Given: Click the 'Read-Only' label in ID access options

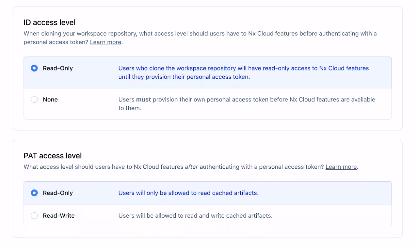Looking at the screenshot, I should (x=58, y=68).
